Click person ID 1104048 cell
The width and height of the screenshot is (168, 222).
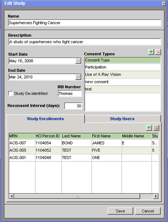(x=48, y=157)
